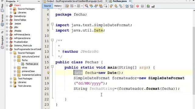The image size is (195, 109).
Task: Shift line right toolbar icon
Action: point(132,6)
